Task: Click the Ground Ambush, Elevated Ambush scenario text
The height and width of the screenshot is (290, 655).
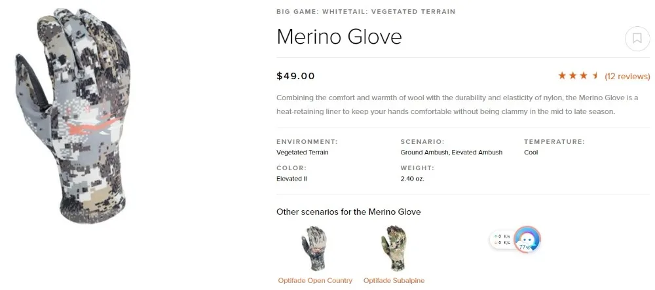Action: (x=451, y=153)
